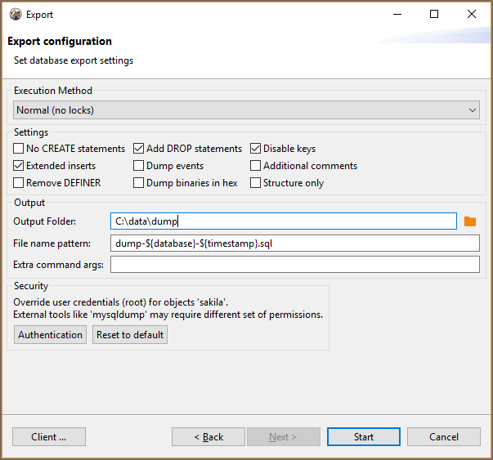Image resolution: width=493 pixels, height=460 pixels.
Task: Check the Remove DEFINER option
Action: [19, 183]
